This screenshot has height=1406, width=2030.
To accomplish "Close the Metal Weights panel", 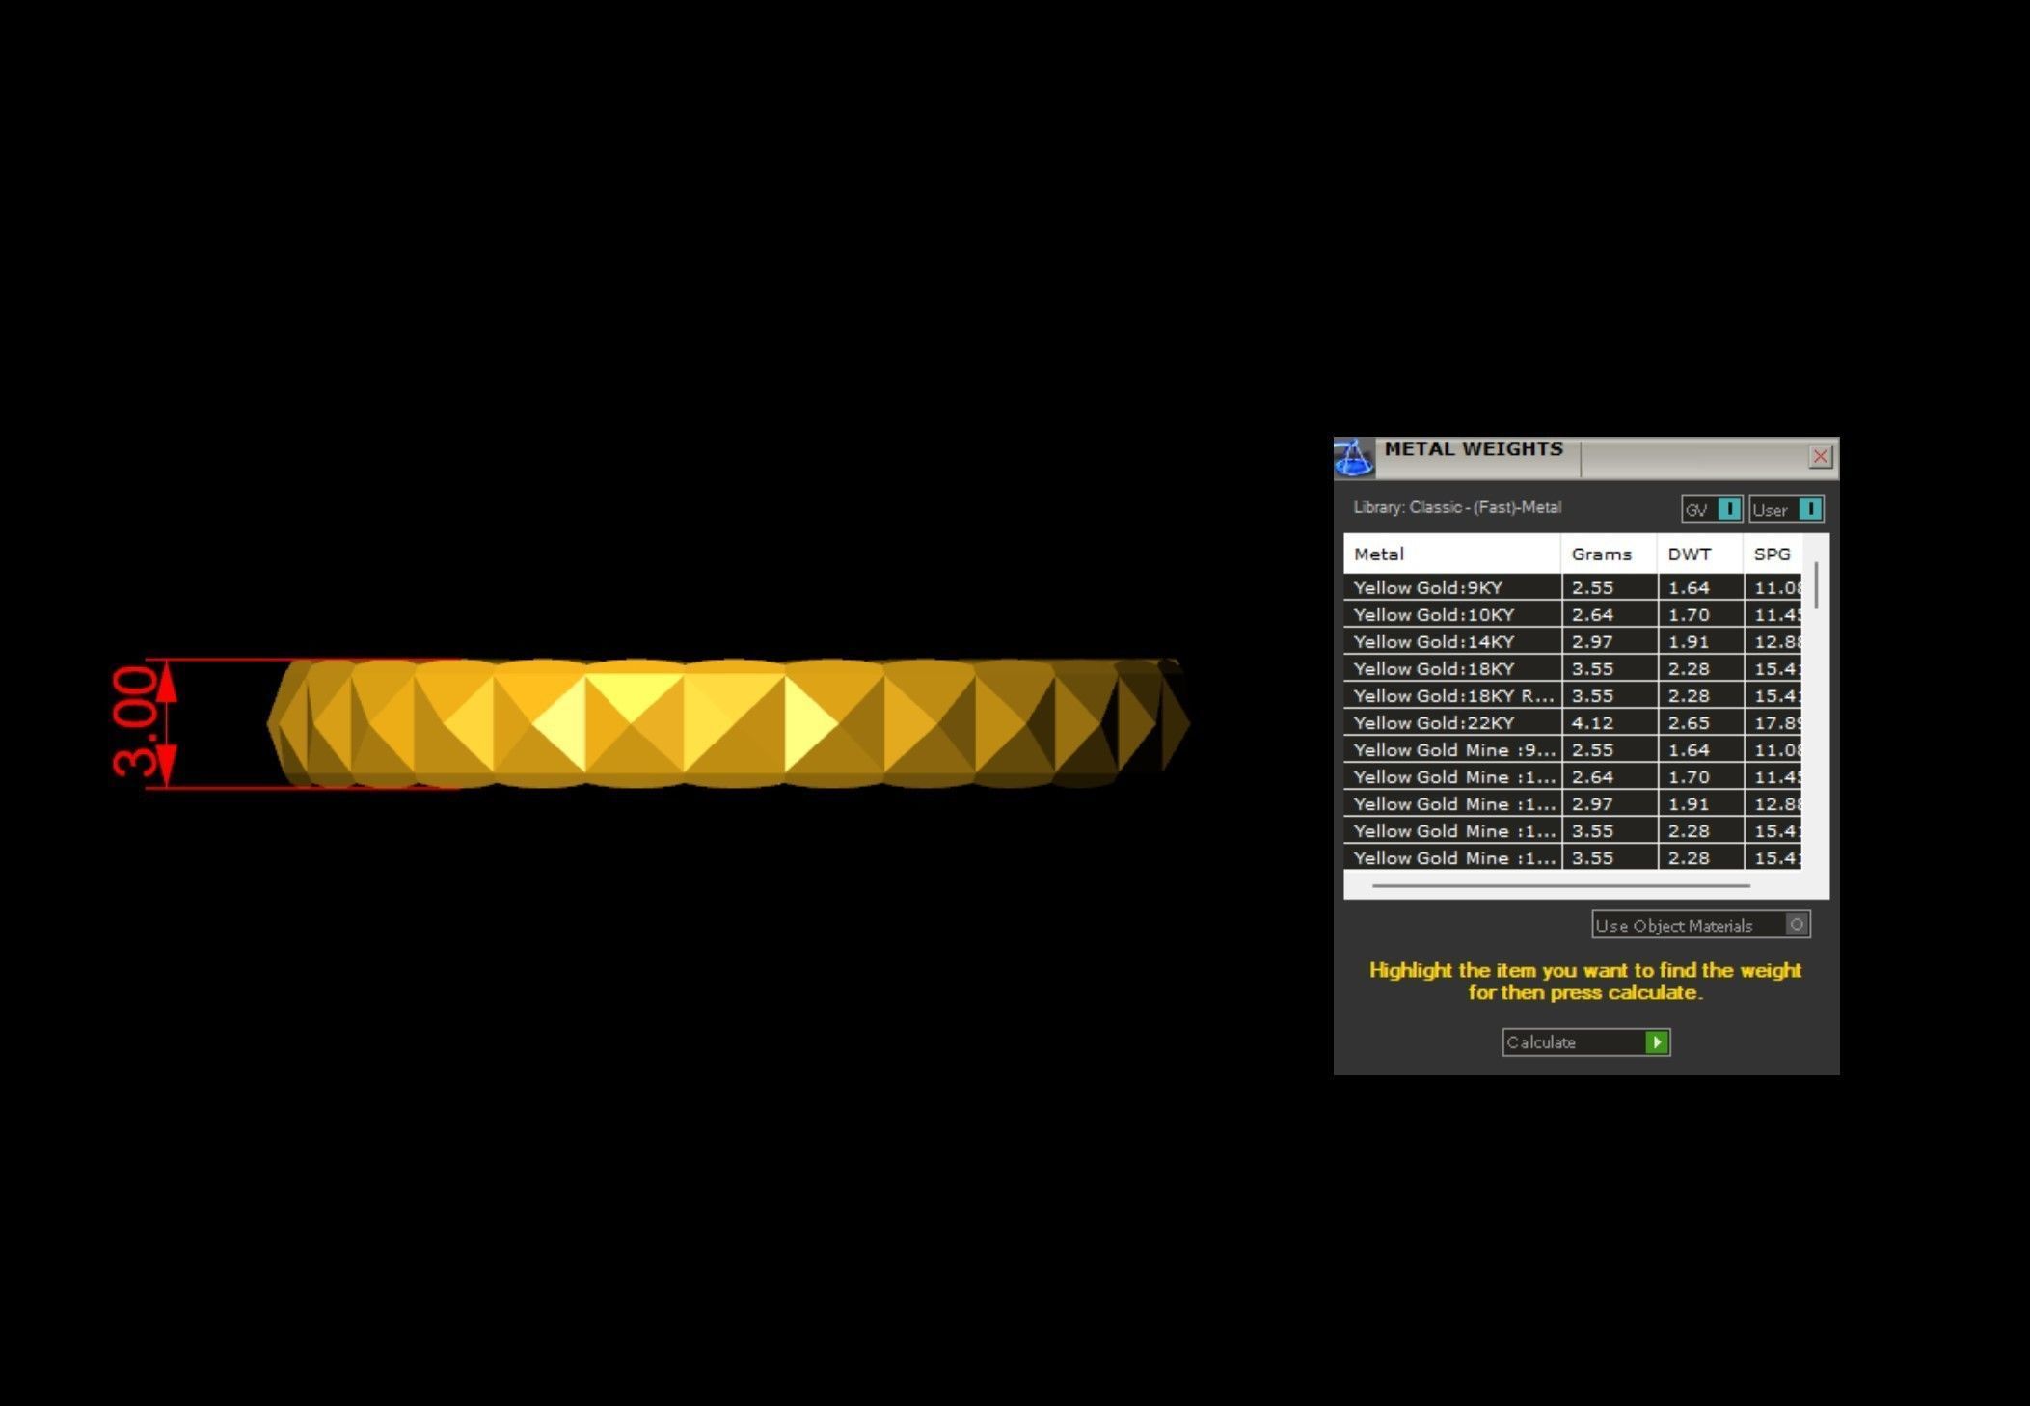I will coord(1820,456).
